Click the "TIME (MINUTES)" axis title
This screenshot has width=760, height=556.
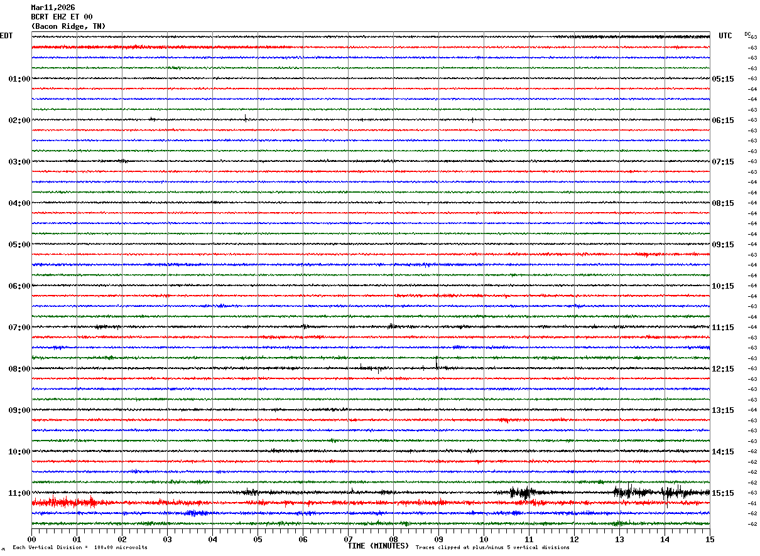(x=379, y=546)
